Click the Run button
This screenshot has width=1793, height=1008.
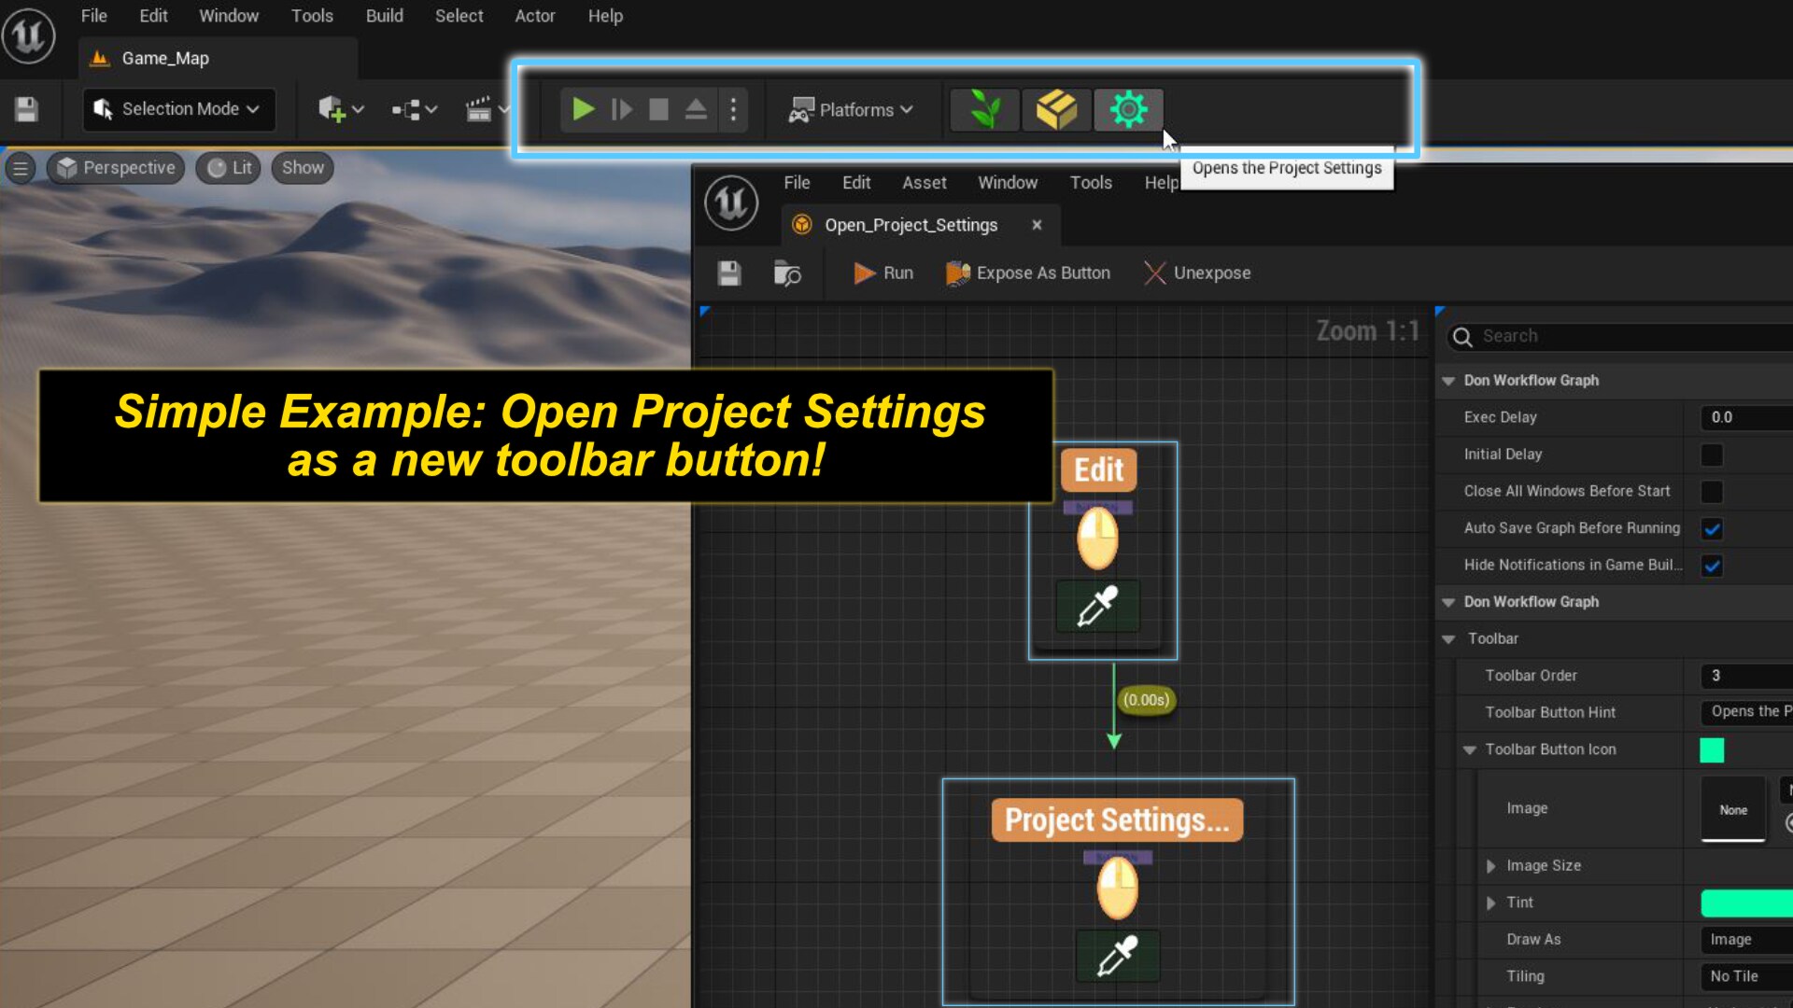[882, 273]
